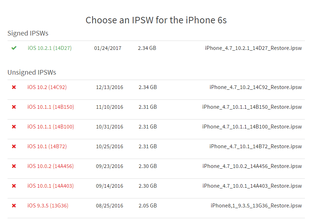The image size is (311, 220).
Task: Open the iOS 10.0.2 (14A456) link
Action: click(x=51, y=166)
